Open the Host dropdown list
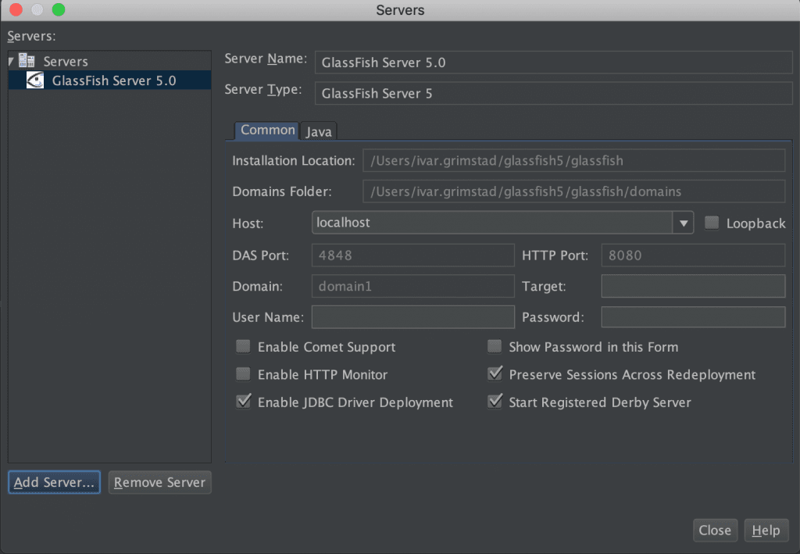800x554 pixels. pos(683,223)
